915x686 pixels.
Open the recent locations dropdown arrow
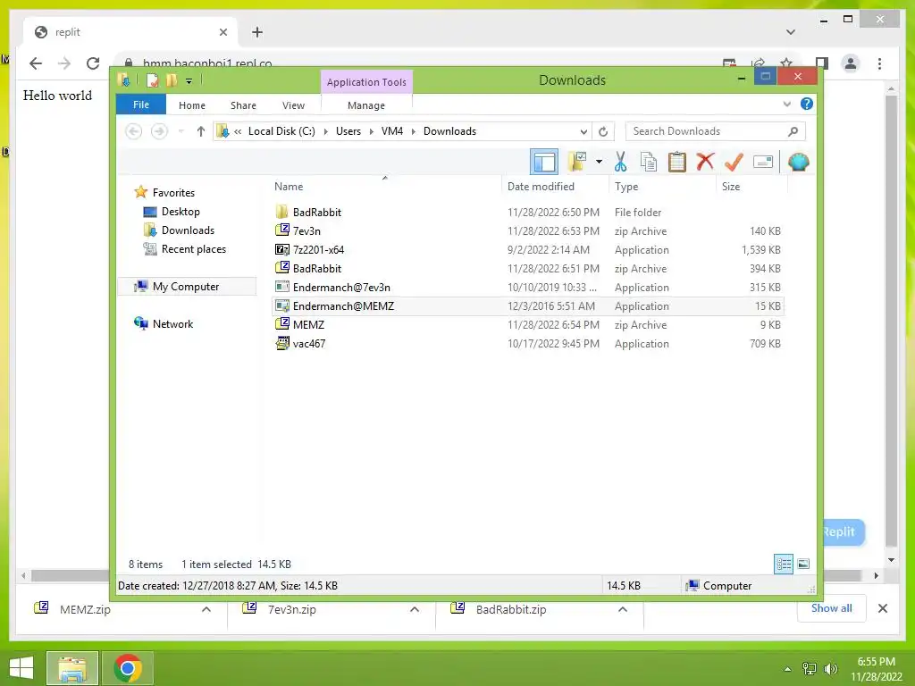(x=180, y=131)
